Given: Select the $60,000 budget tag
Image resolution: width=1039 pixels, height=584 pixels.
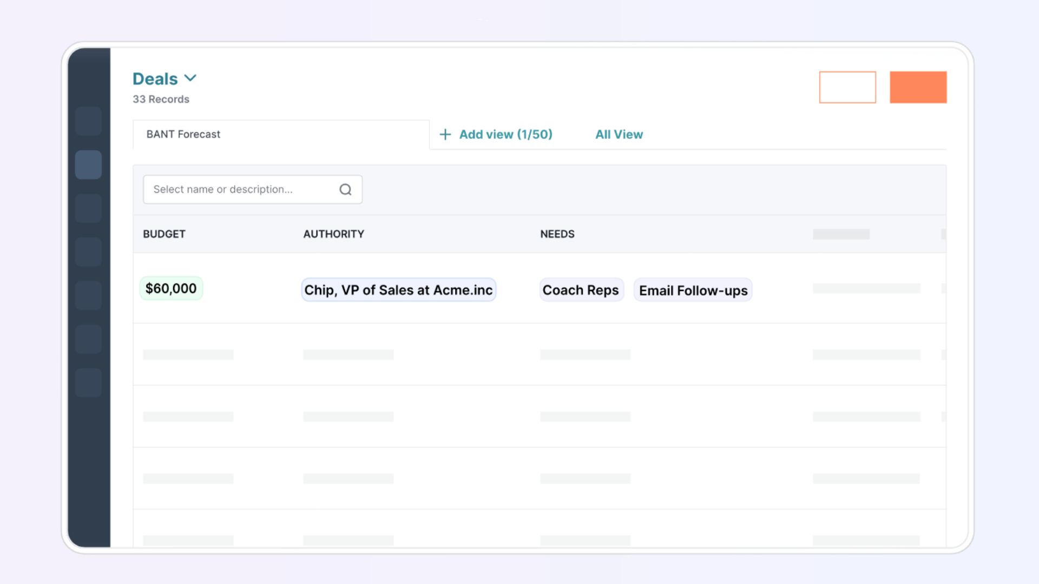Looking at the screenshot, I should (171, 288).
